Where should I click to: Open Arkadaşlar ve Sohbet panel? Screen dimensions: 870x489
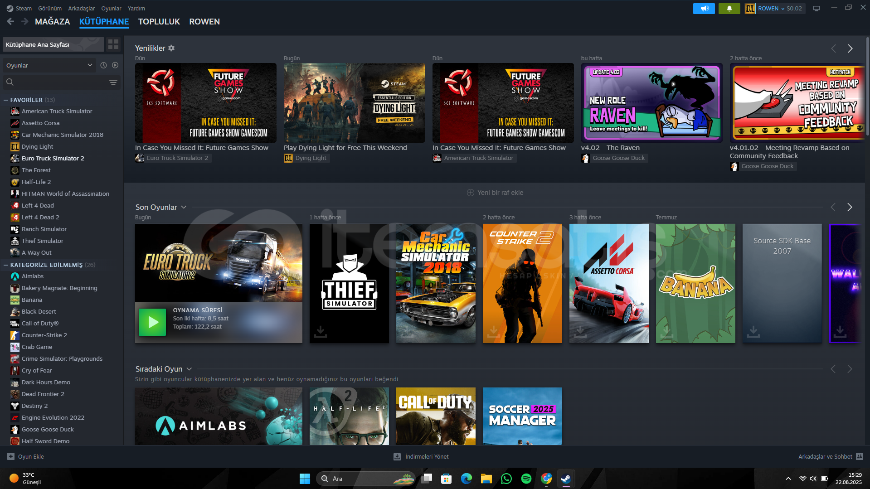pyautogui.click(x=831, y=456)
